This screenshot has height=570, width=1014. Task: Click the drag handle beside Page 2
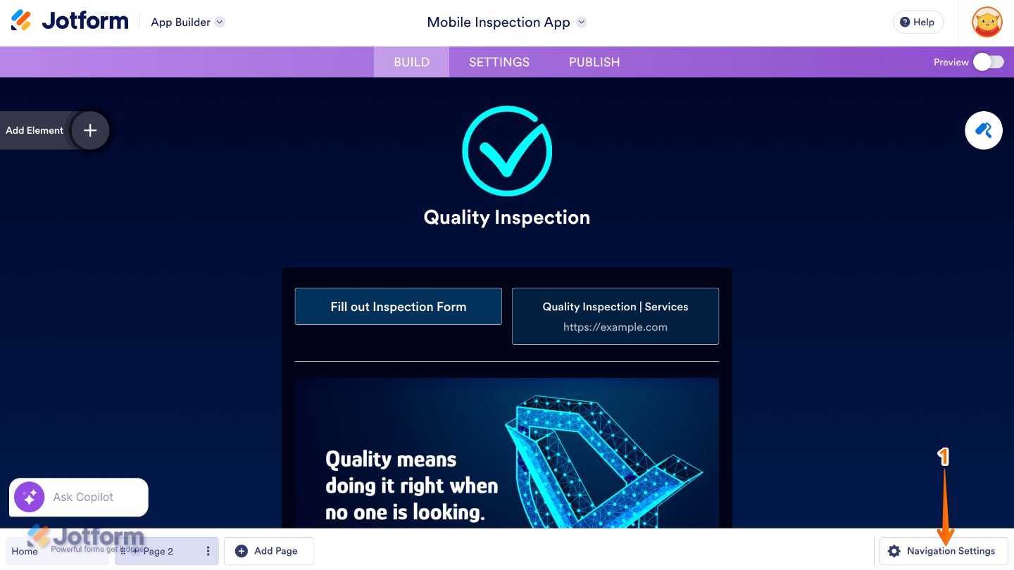pyautogui.click(x=124, y=551)
